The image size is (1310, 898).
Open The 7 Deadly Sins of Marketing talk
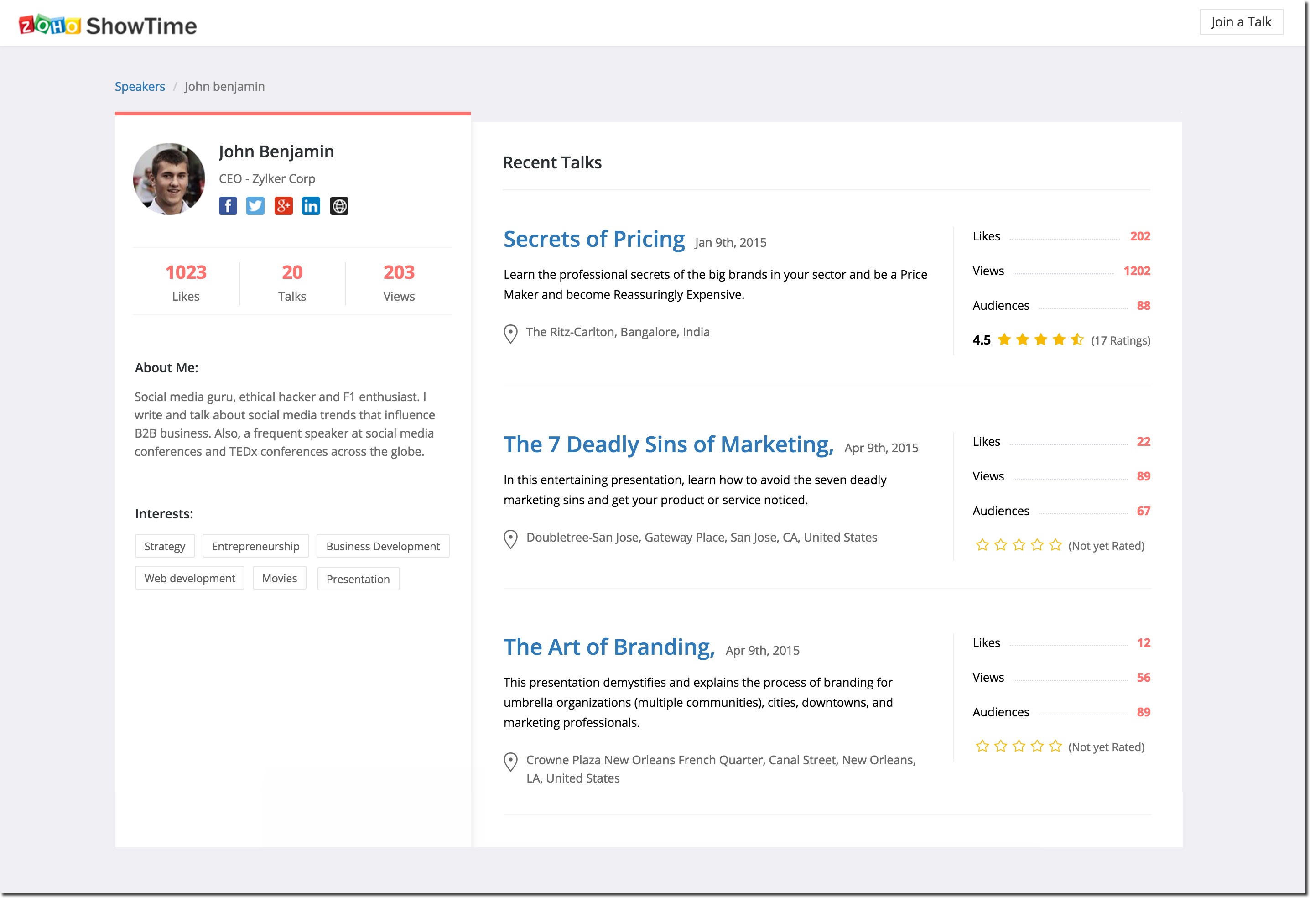point(668,444)
